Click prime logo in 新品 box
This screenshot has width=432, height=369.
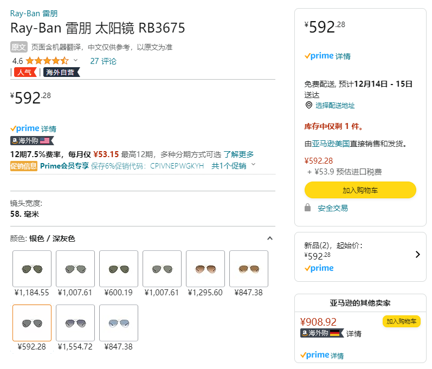click(319, 268)
